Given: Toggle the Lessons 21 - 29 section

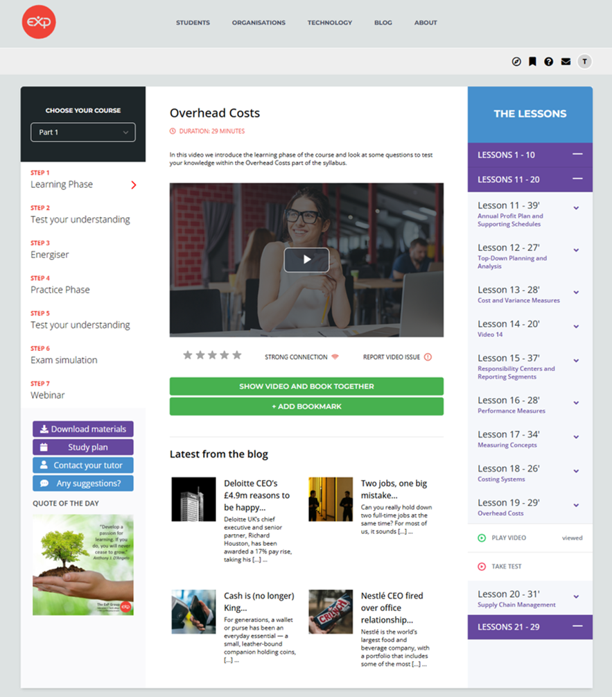Looking at the screenshot, I should tap(577, 627).
